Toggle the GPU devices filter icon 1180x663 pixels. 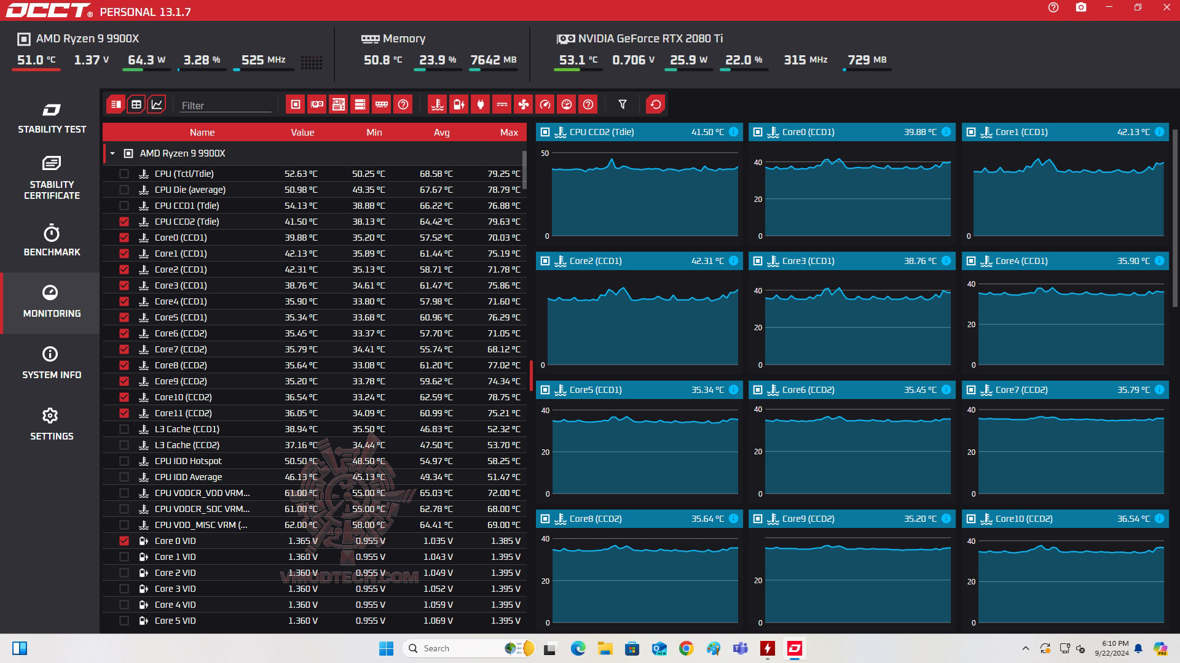[317, 104]
